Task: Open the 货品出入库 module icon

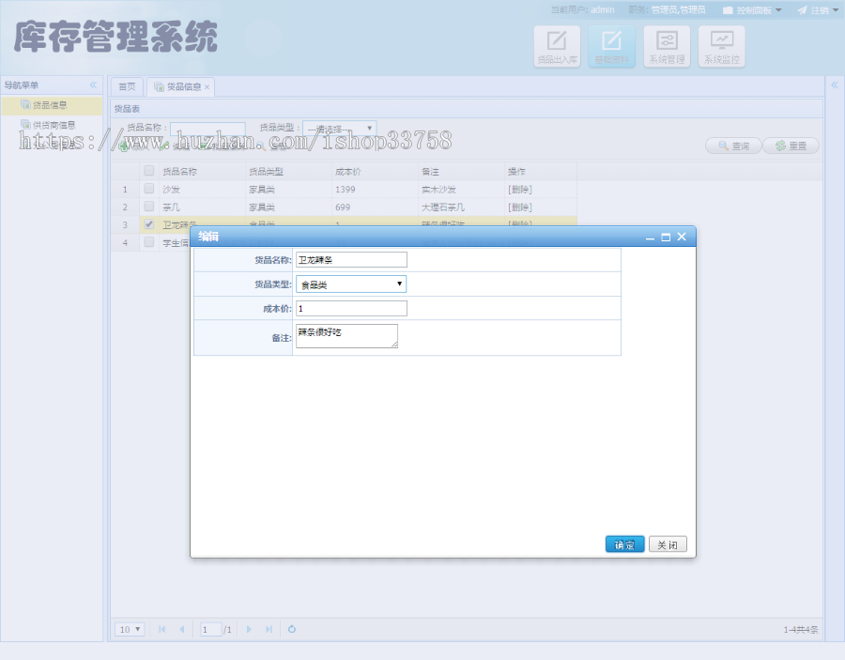Action: (557, 45)
